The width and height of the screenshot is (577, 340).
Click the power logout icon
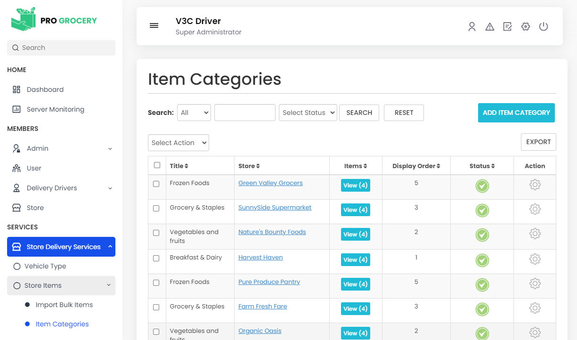click(x=544, y=26)
